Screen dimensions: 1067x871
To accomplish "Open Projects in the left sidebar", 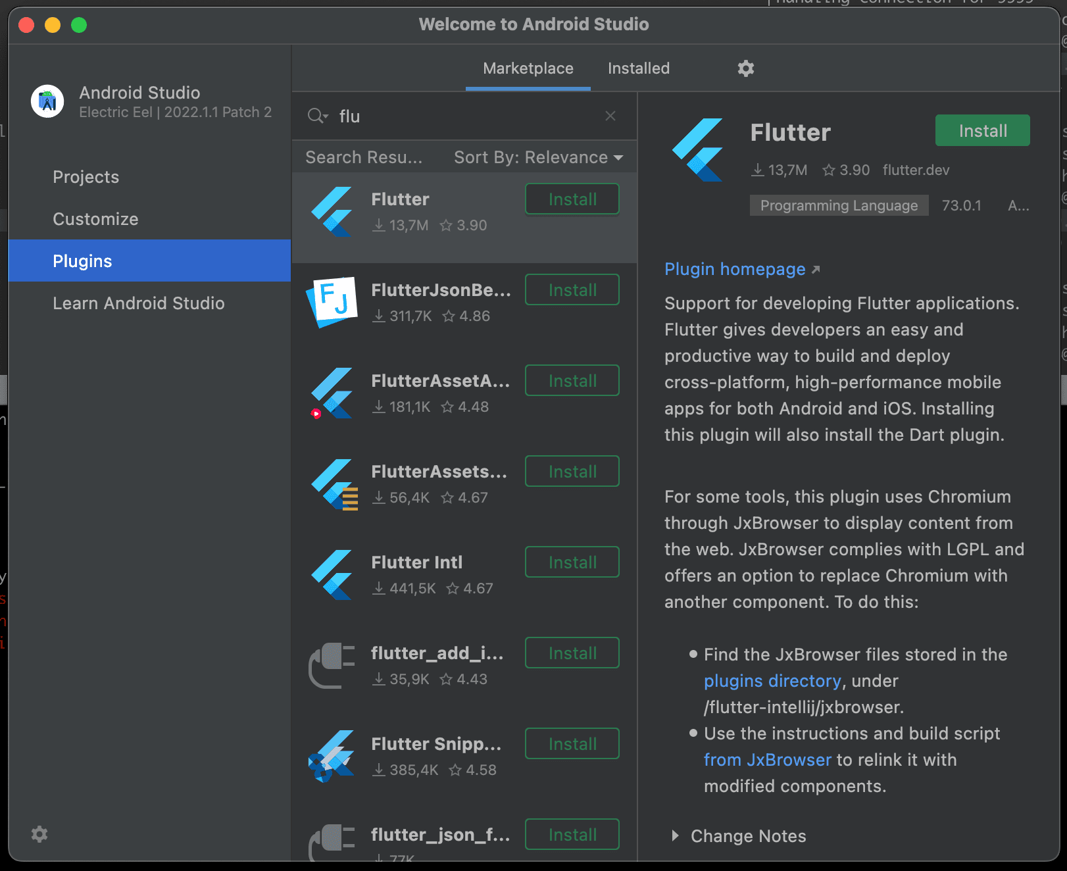I will [86, 177].
